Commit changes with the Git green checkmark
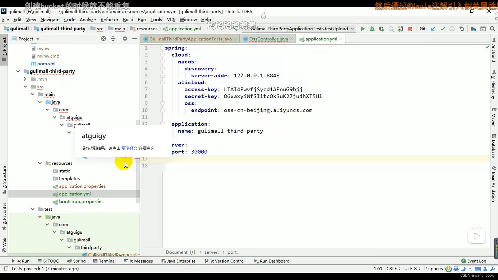Screen dimensions: 498x280 point(442,29)
